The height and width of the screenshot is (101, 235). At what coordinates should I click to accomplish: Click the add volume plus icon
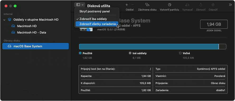click(x=127, y=5)
